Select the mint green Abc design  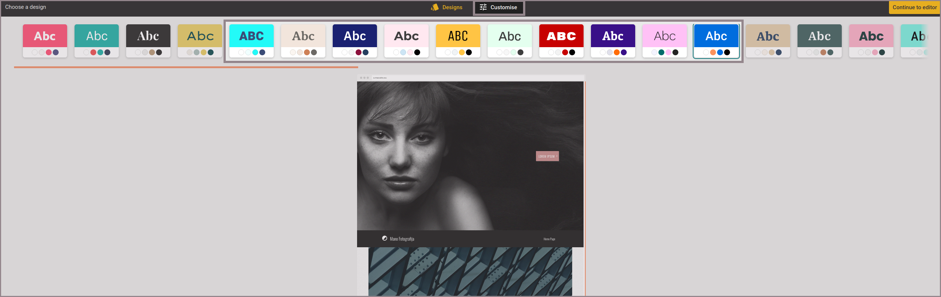pyautogui.click(x=509, y=36)
